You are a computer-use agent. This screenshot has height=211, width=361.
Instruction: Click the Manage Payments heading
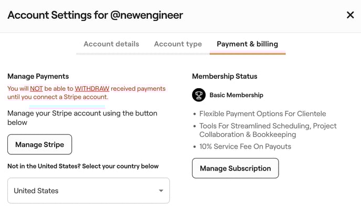point(38,76)
